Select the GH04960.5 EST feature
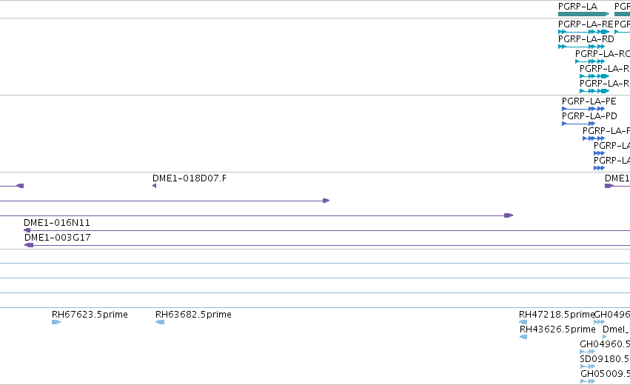The image size is (630, 385). click(587, 352)
